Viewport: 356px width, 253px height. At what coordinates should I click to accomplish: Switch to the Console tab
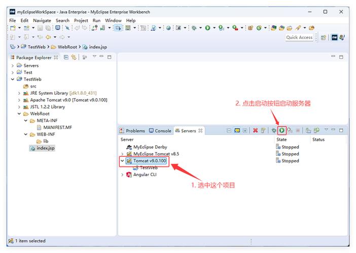pyautogui.click(x=160, y=131)
